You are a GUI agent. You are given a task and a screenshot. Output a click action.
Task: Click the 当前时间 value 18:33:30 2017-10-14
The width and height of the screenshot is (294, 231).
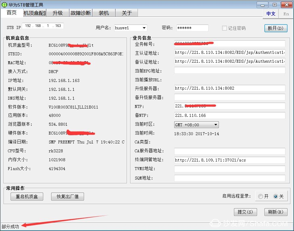point(196,134)
